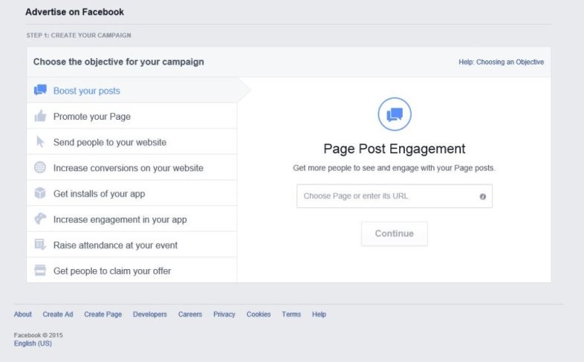Image resolution: width=584 pixels, height=362 pixels.
Task: Choose Get people to claim your offer
Action: coord(132,270)
